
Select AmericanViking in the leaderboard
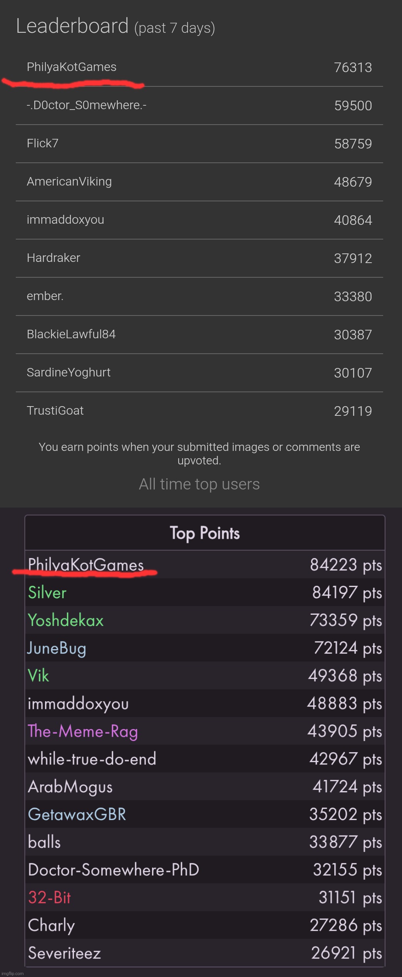point(69,181)
